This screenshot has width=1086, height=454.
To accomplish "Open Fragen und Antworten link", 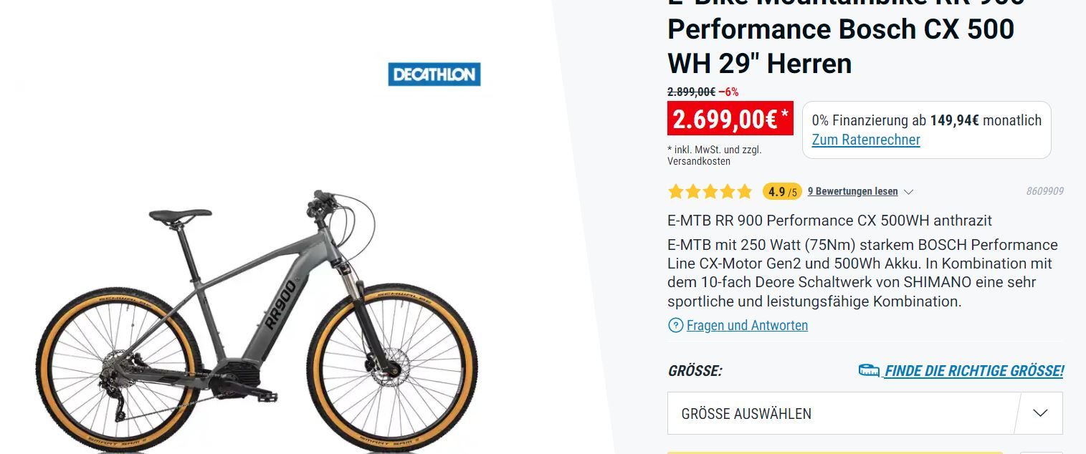I will pos(747,326).
